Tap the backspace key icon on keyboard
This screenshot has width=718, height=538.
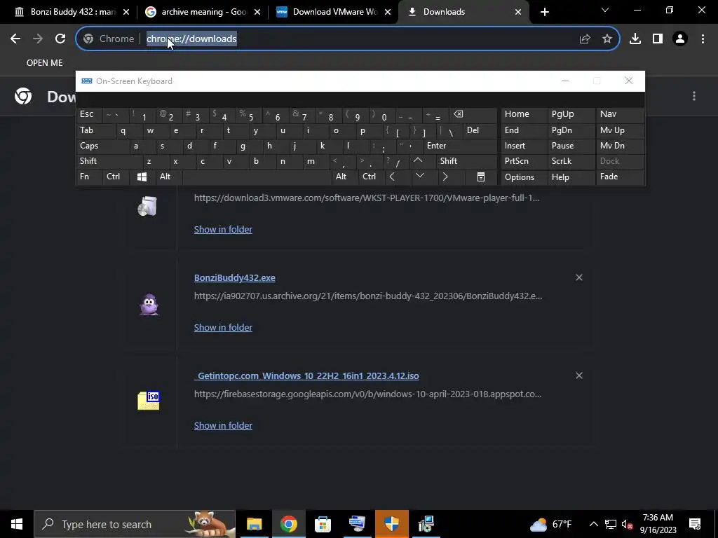[473, 114]
